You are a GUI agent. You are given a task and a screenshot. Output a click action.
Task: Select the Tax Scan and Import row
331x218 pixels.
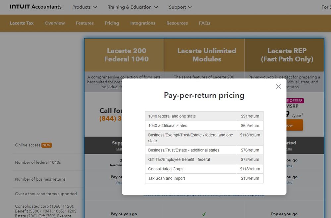click(204, 178)
